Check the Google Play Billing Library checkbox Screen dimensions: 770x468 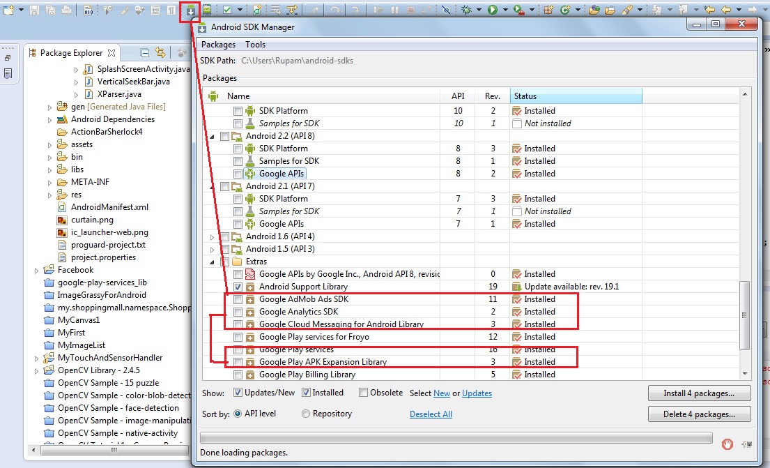tap(238, 375)
